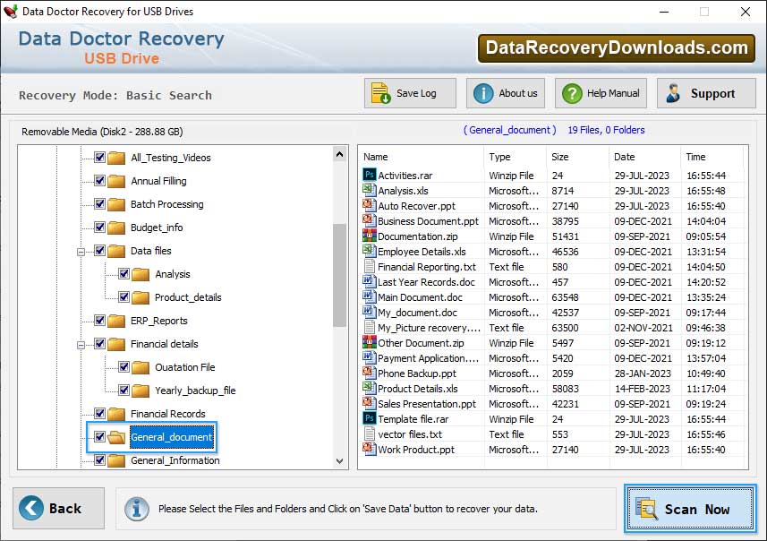Click the info icon beside the instruction message
Viewport: 767px width, 541px height.
136,509
